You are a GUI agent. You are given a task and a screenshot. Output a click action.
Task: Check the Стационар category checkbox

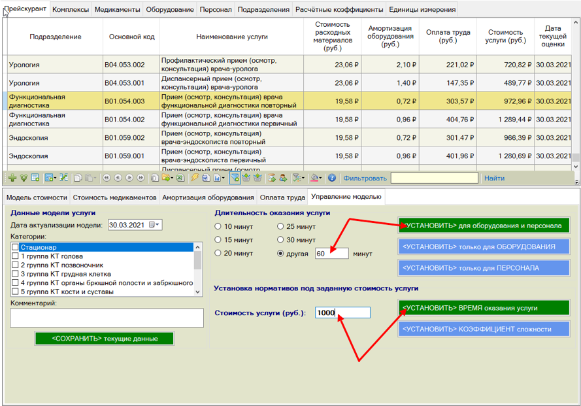pyautogui.click(x=15, y=247)
